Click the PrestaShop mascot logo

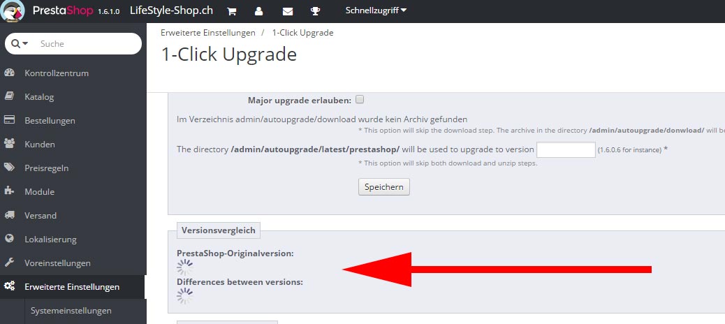(x=13, y=11)
